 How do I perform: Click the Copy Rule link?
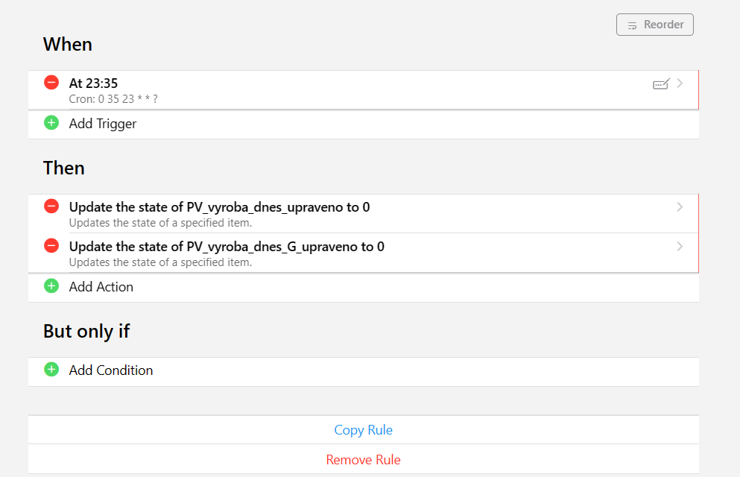[363, 430]
